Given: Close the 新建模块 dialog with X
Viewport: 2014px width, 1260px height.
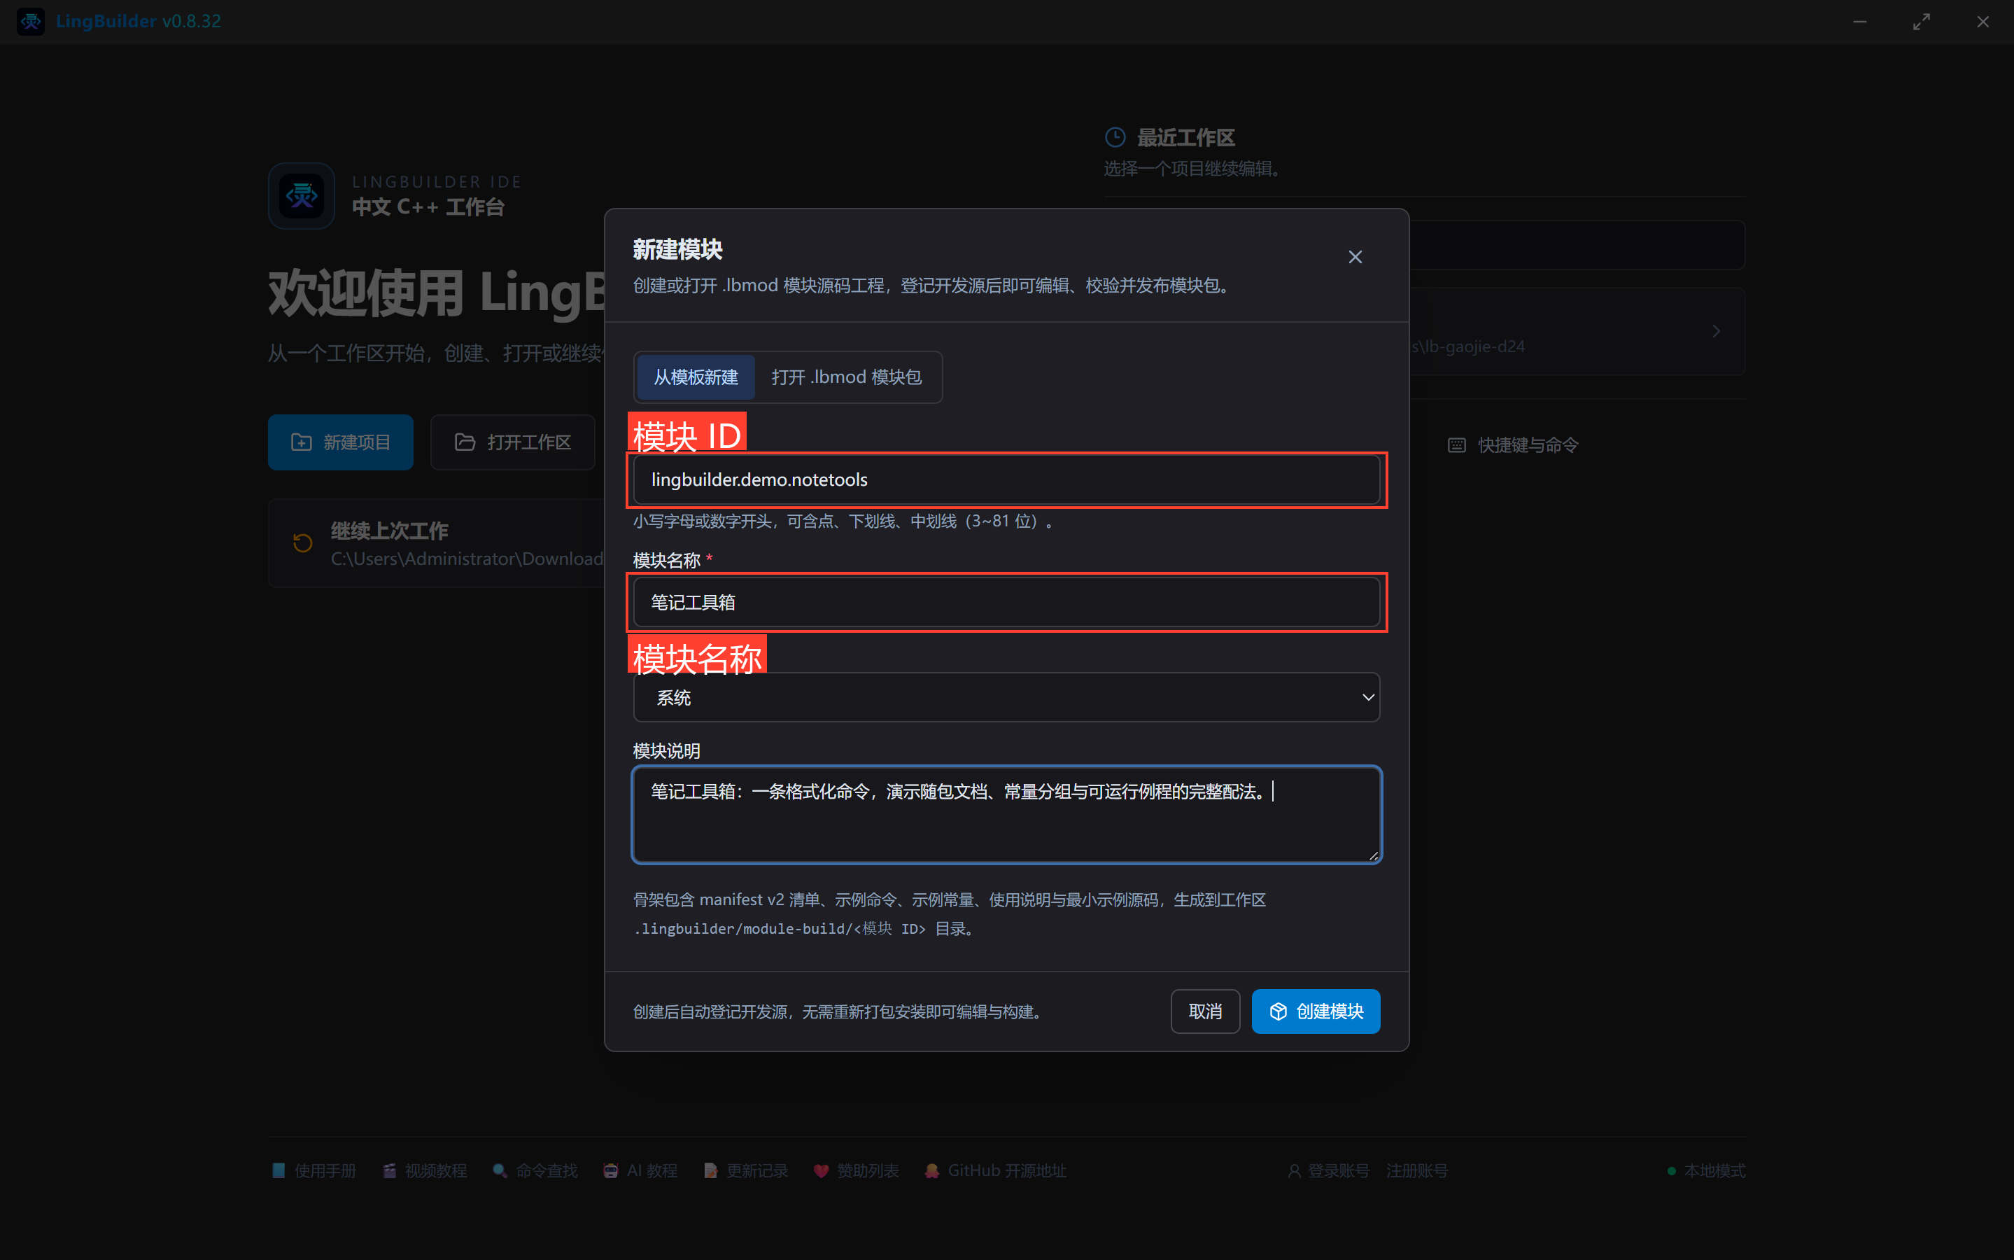Looking at the screenshot, I should click(x=1355, y=258).
